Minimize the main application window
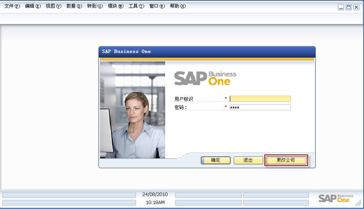364x209 pixels. point(341,7)
